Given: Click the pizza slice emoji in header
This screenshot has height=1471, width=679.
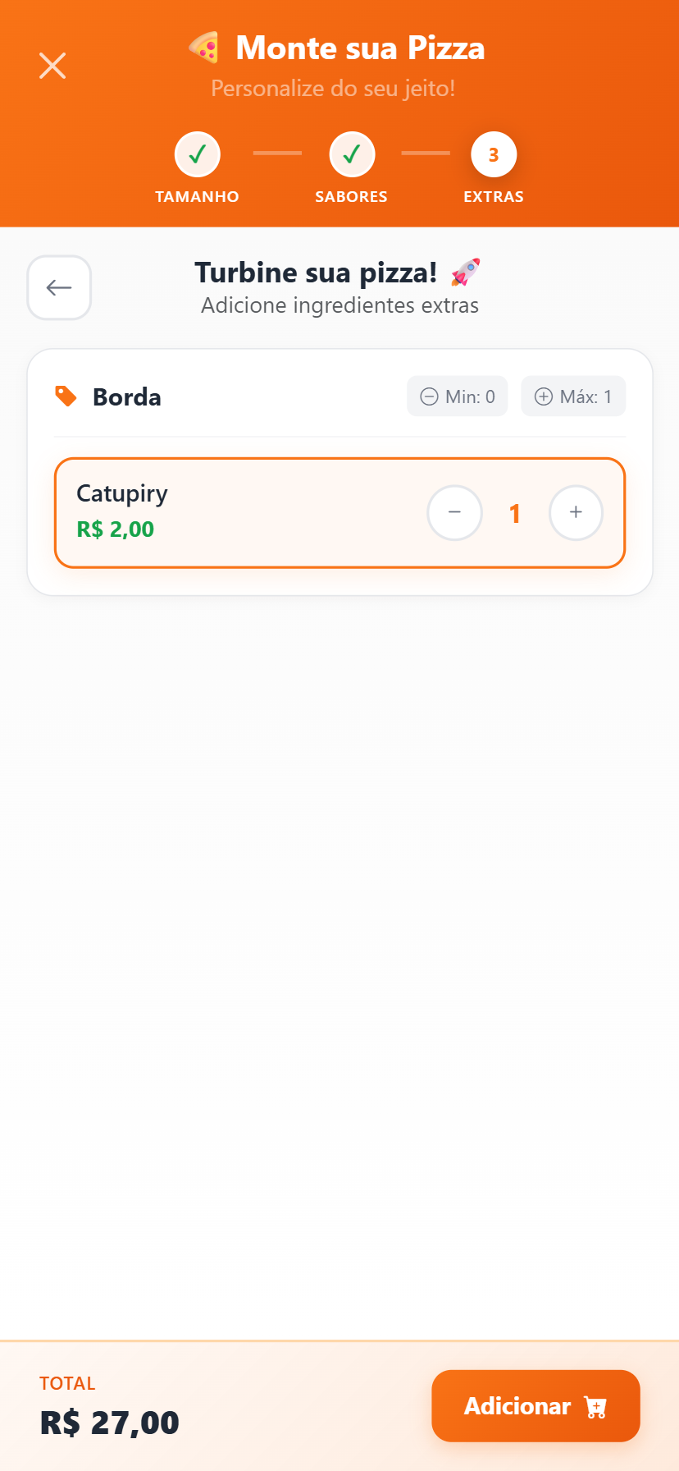Looking at the screenshot, I should 204,48.
